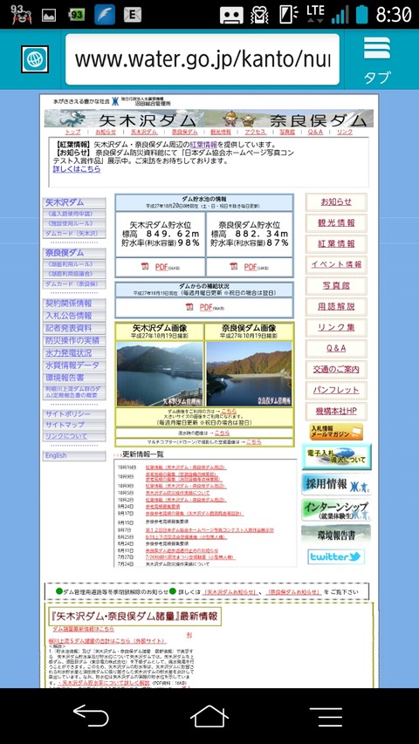This screenshot has height=744, width=419.
Task: Open PDF icon under 矢木沢ダム貯水位
Action: click(145, 267)
